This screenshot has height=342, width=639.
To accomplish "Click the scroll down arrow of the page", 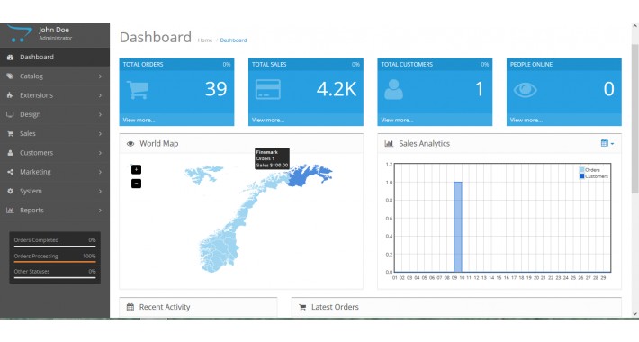I will [634, 314].
